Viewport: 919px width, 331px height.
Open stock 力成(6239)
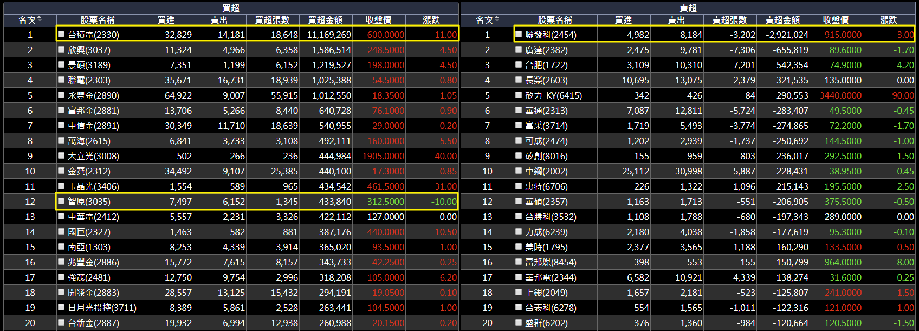coord(546,232)
